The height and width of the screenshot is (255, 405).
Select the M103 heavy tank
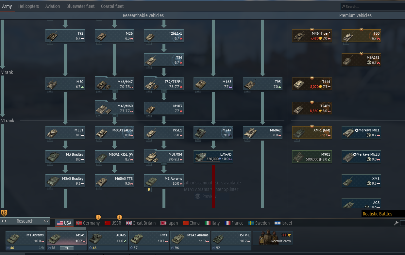[x=164, y=108]
